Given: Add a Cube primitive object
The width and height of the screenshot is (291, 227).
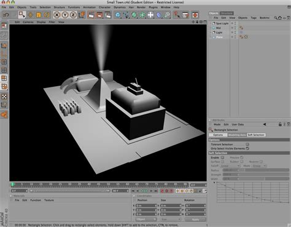Looking at the screenshot, I should [x=118, y=15].
